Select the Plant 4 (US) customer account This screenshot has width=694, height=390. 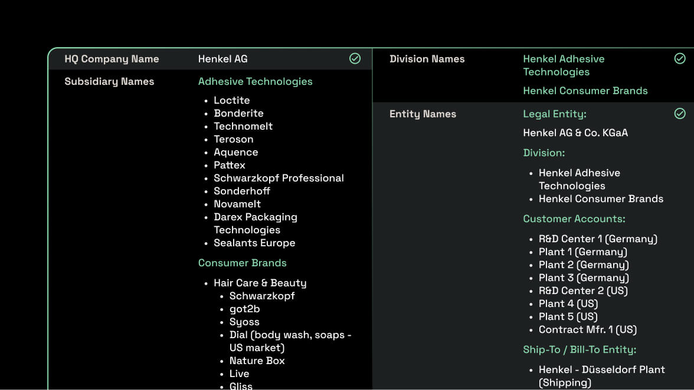pos(568,303)
